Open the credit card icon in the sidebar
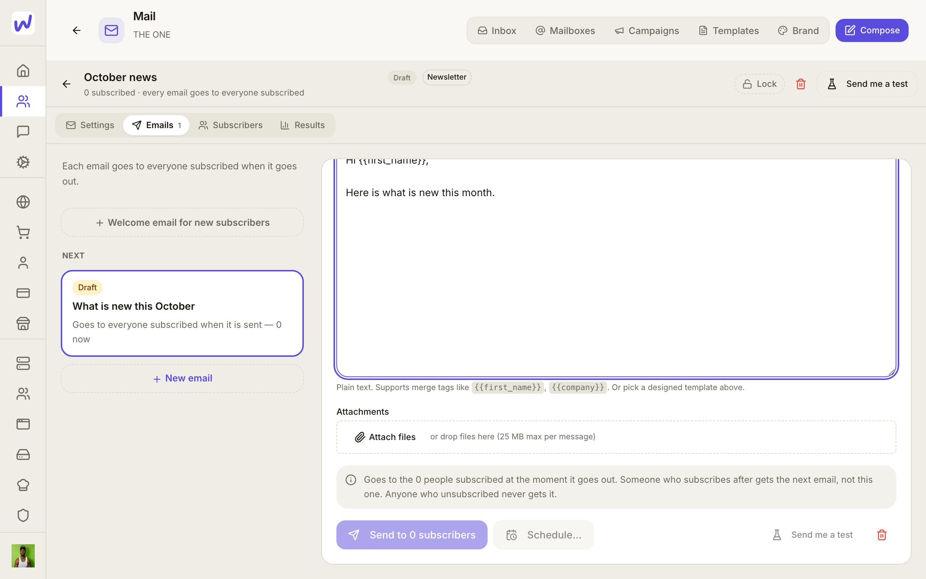Viewport: 926px width, 579px height. [23, 293]
